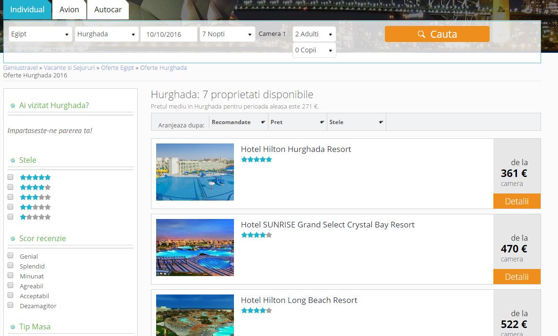Tick the Agreabil review score checkbox

pyautogui.click(x=10, y=286)
